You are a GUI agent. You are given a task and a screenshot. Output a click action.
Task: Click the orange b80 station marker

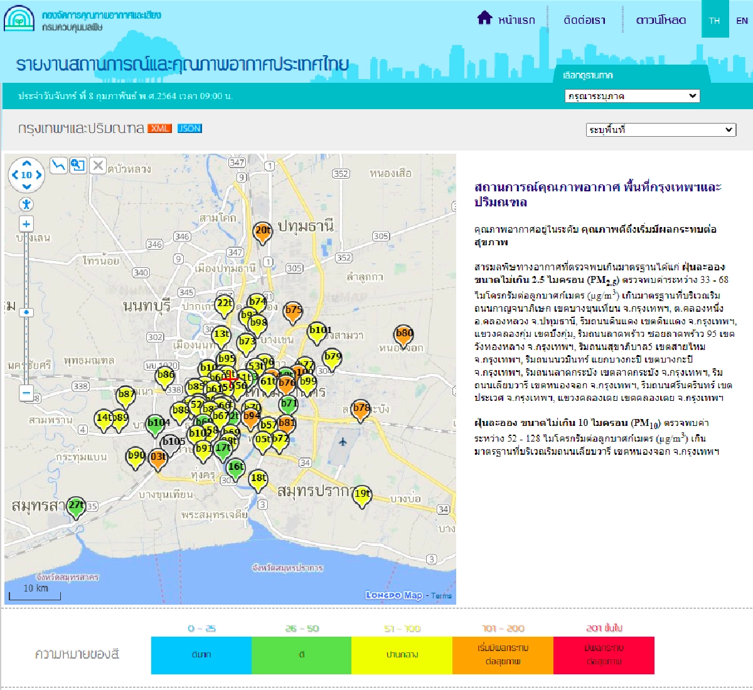click(x=404, y=334)
